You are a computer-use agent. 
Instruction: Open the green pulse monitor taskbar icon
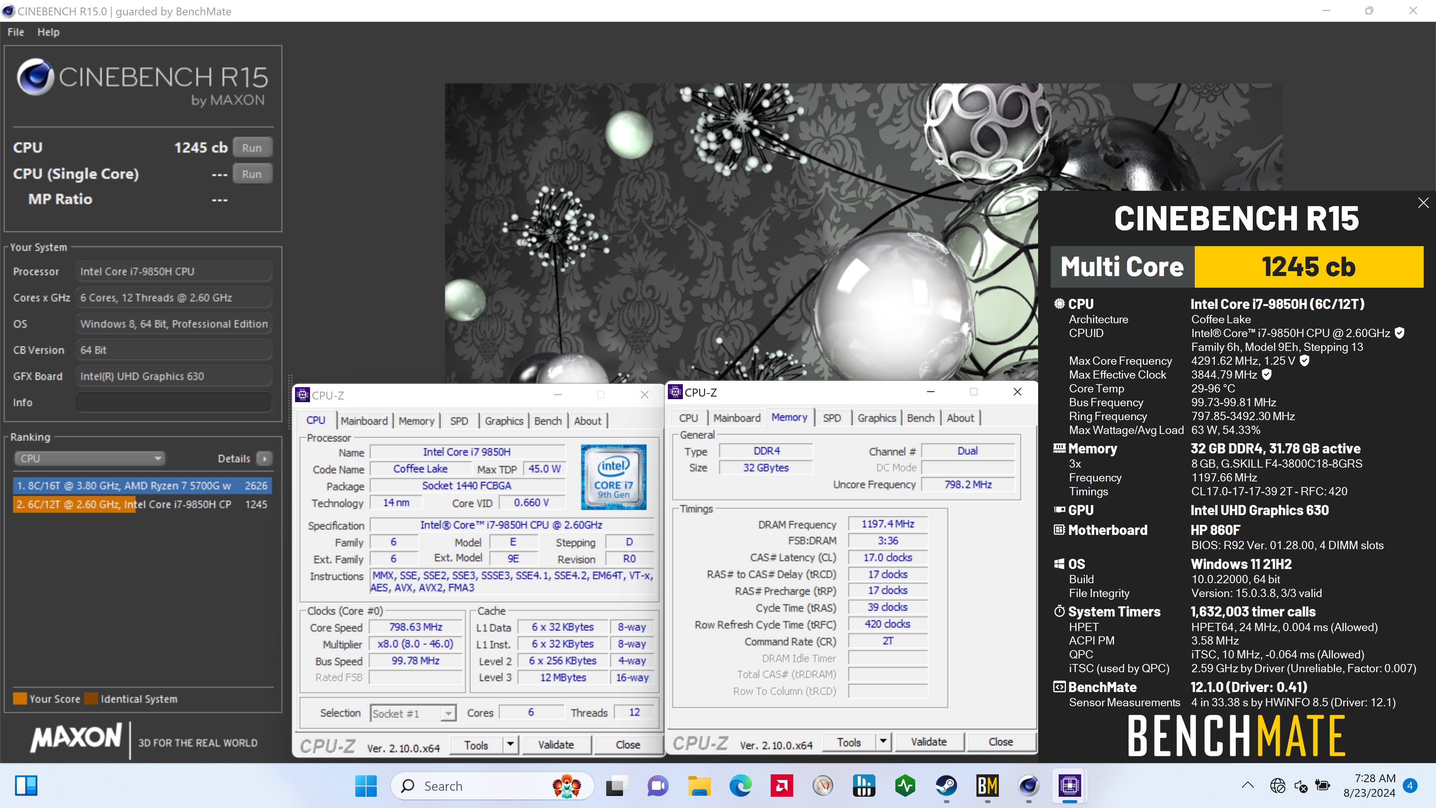905,786
